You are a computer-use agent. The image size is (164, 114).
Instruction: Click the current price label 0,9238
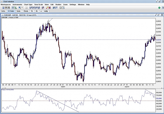click(159, 40)
